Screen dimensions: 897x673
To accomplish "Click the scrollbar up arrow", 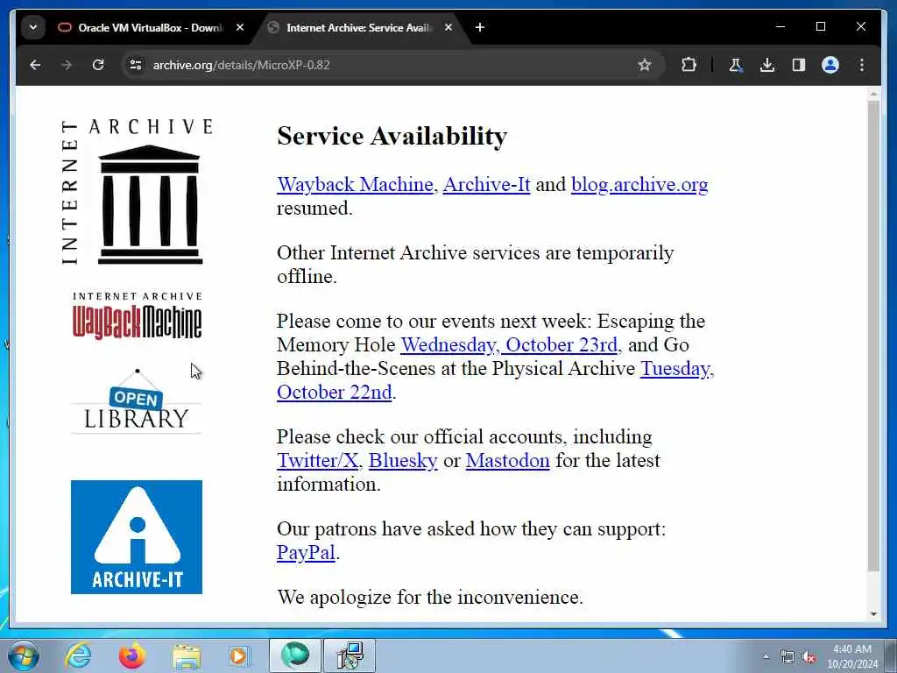I will click(x=873, y=93).
